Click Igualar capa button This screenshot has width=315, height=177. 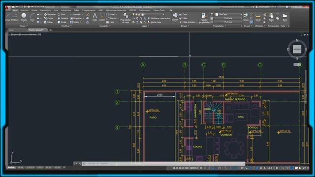154,22
